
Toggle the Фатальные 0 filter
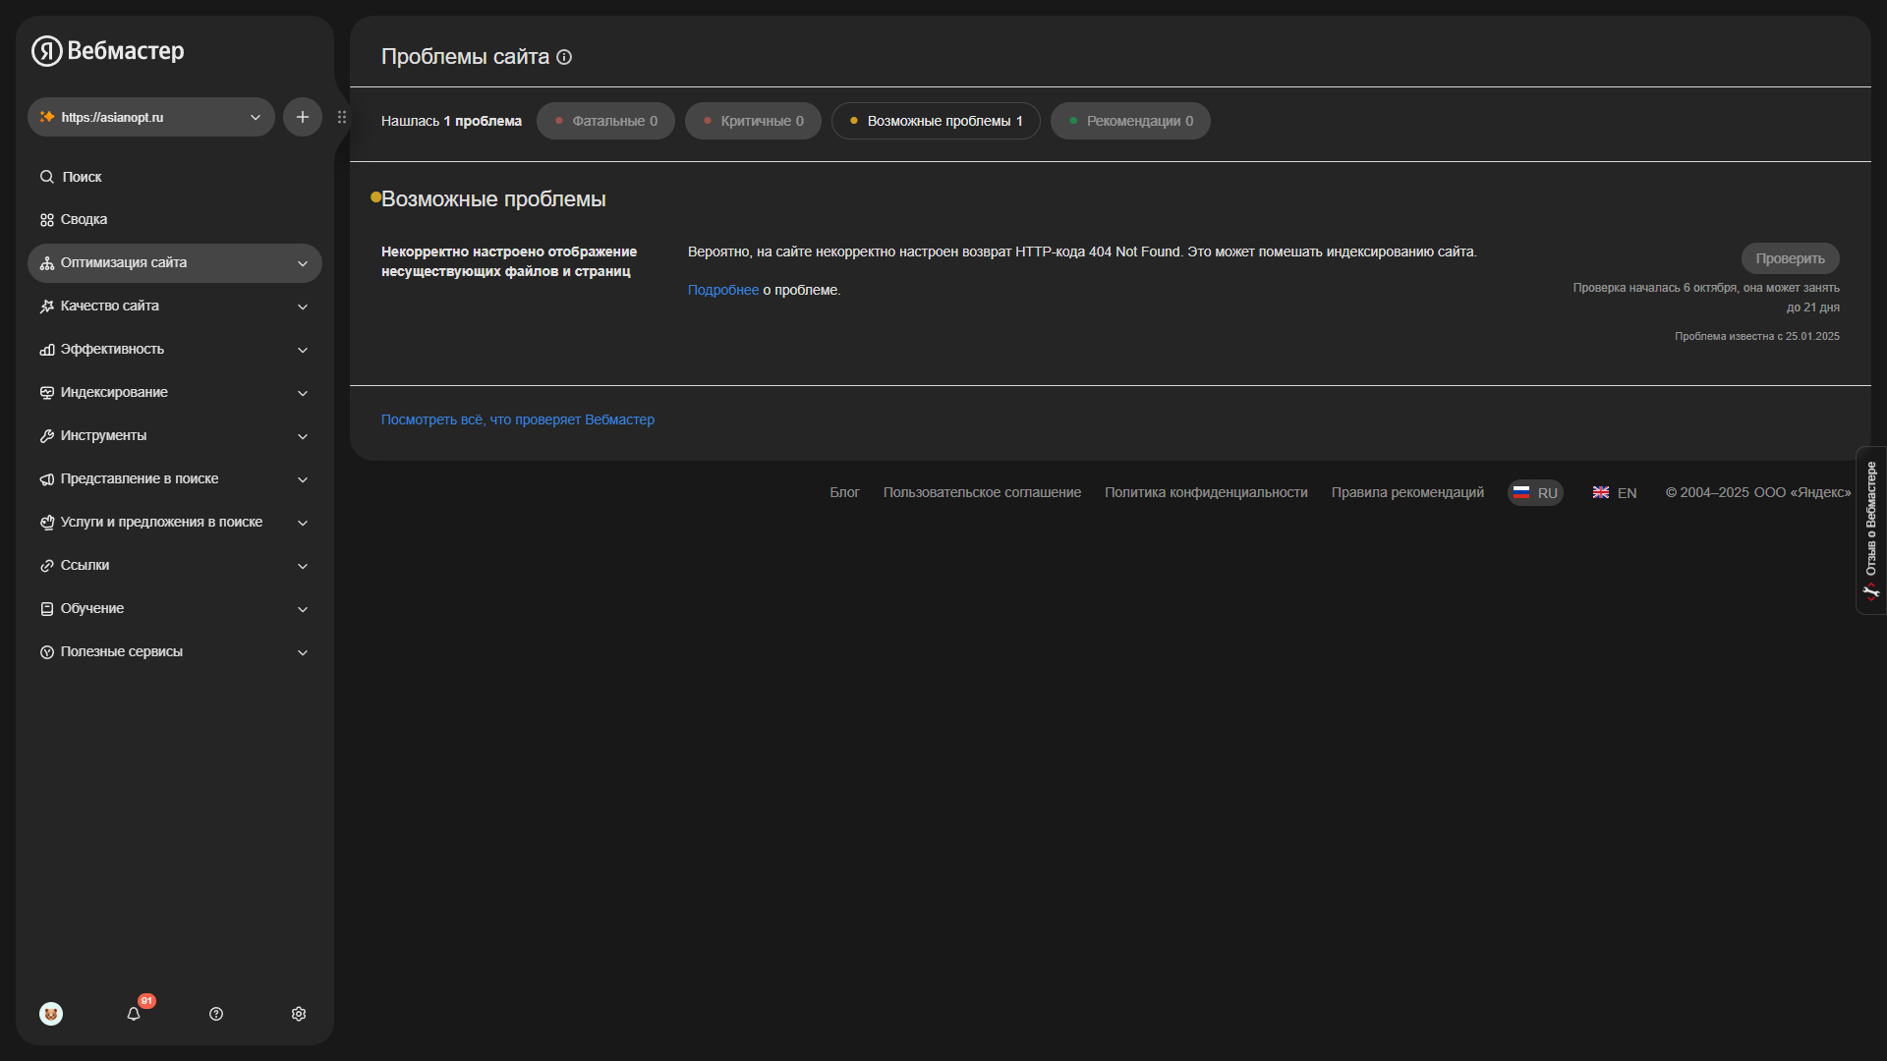pos(605,121)
